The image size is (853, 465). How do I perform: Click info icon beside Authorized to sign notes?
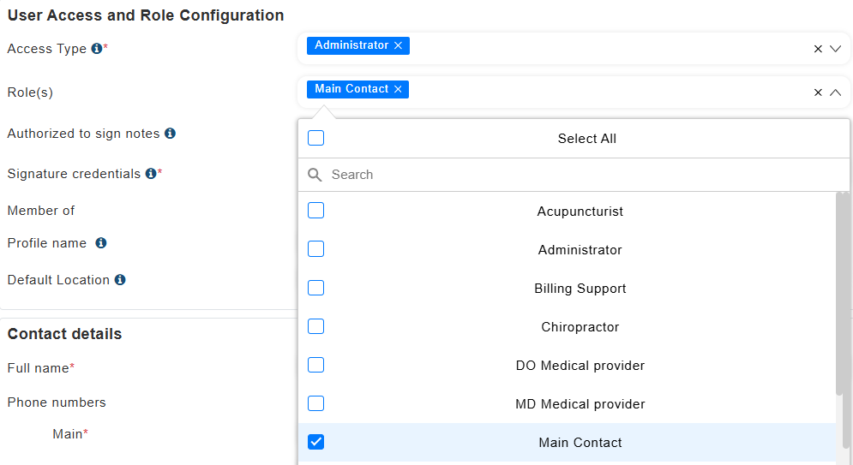pos(170,134)
